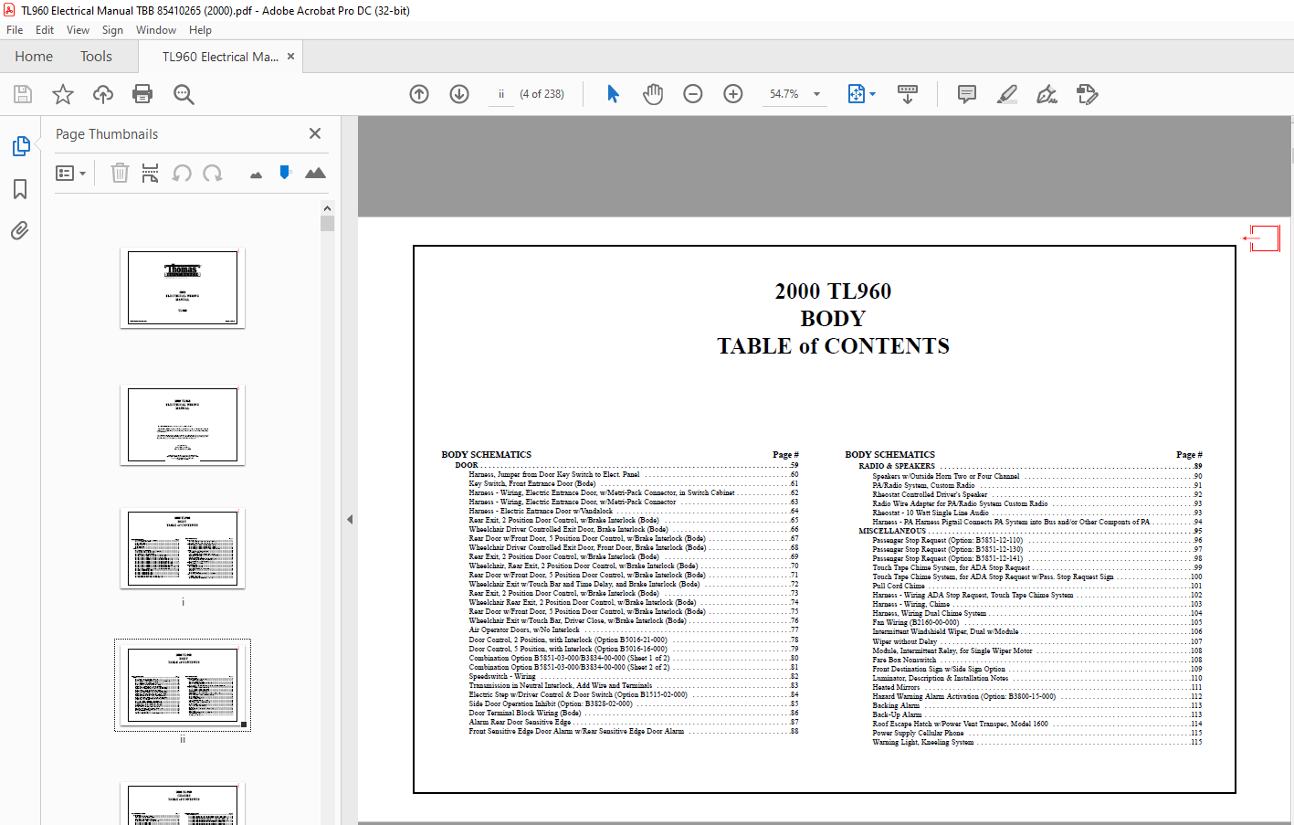Go to previous page arrow
The image size is (1294, 825).
(x=419, y=94)
